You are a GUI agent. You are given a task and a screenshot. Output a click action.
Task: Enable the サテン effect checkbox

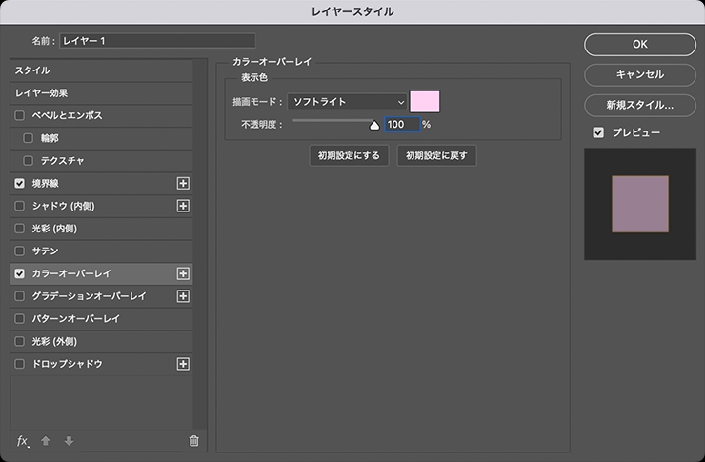19,251
